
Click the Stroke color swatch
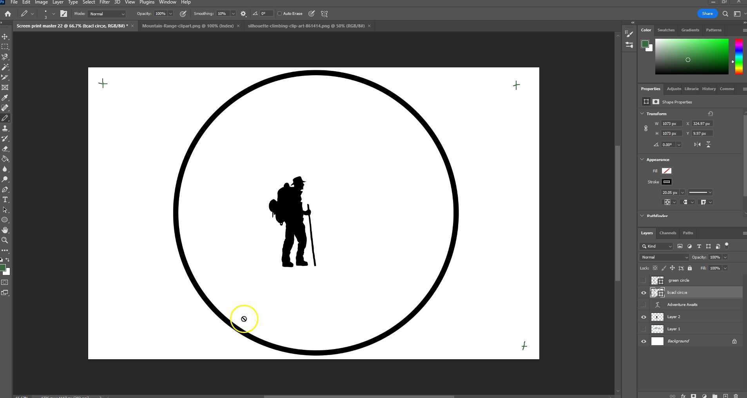pos(666,182)
